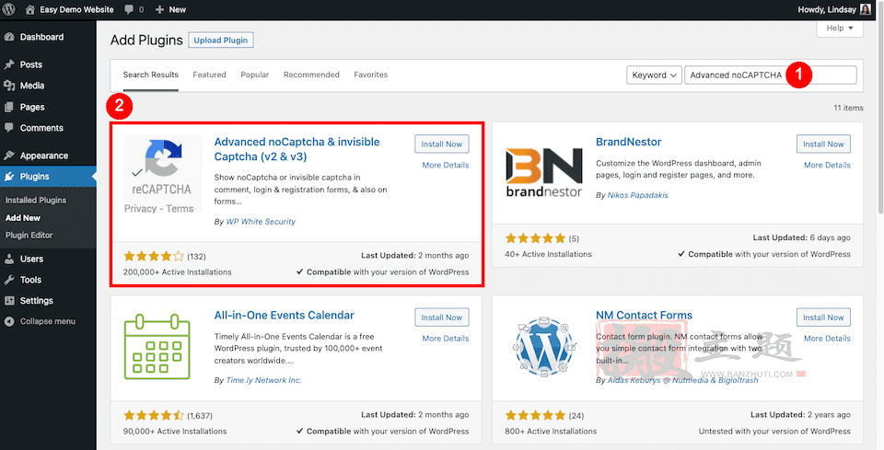The image size is (884, 450).
Task: Click the Collapse menu arrow icon
Action: [x=9, y=321]
